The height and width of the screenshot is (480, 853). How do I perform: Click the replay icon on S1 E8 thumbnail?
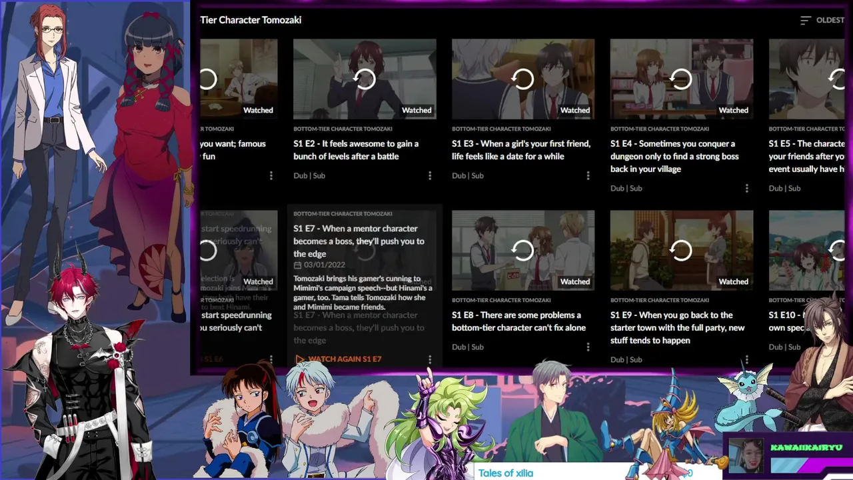click(523, 251)
